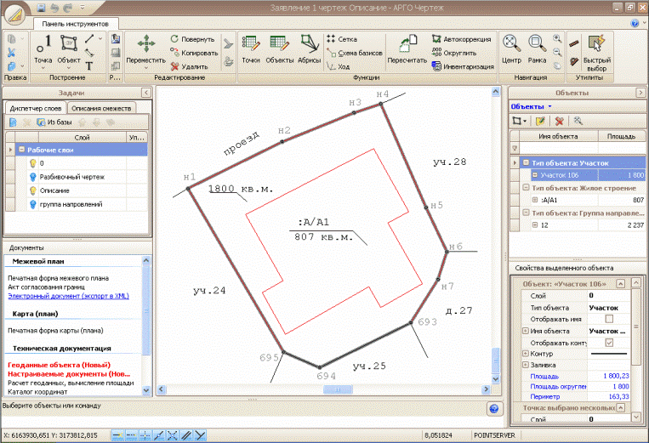This screenshot has width=649, height=443.
Task: Click Быстрый выбор utility
Action: 596,53
